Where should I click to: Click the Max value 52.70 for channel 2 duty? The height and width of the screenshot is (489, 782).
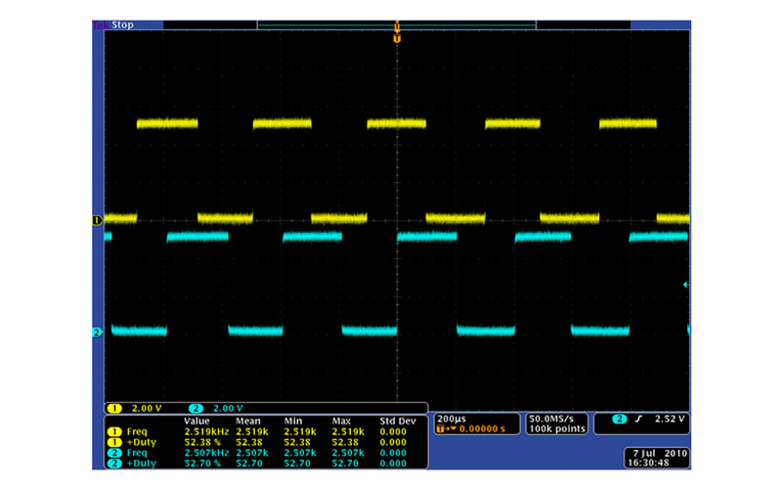[x=345, y=463]
